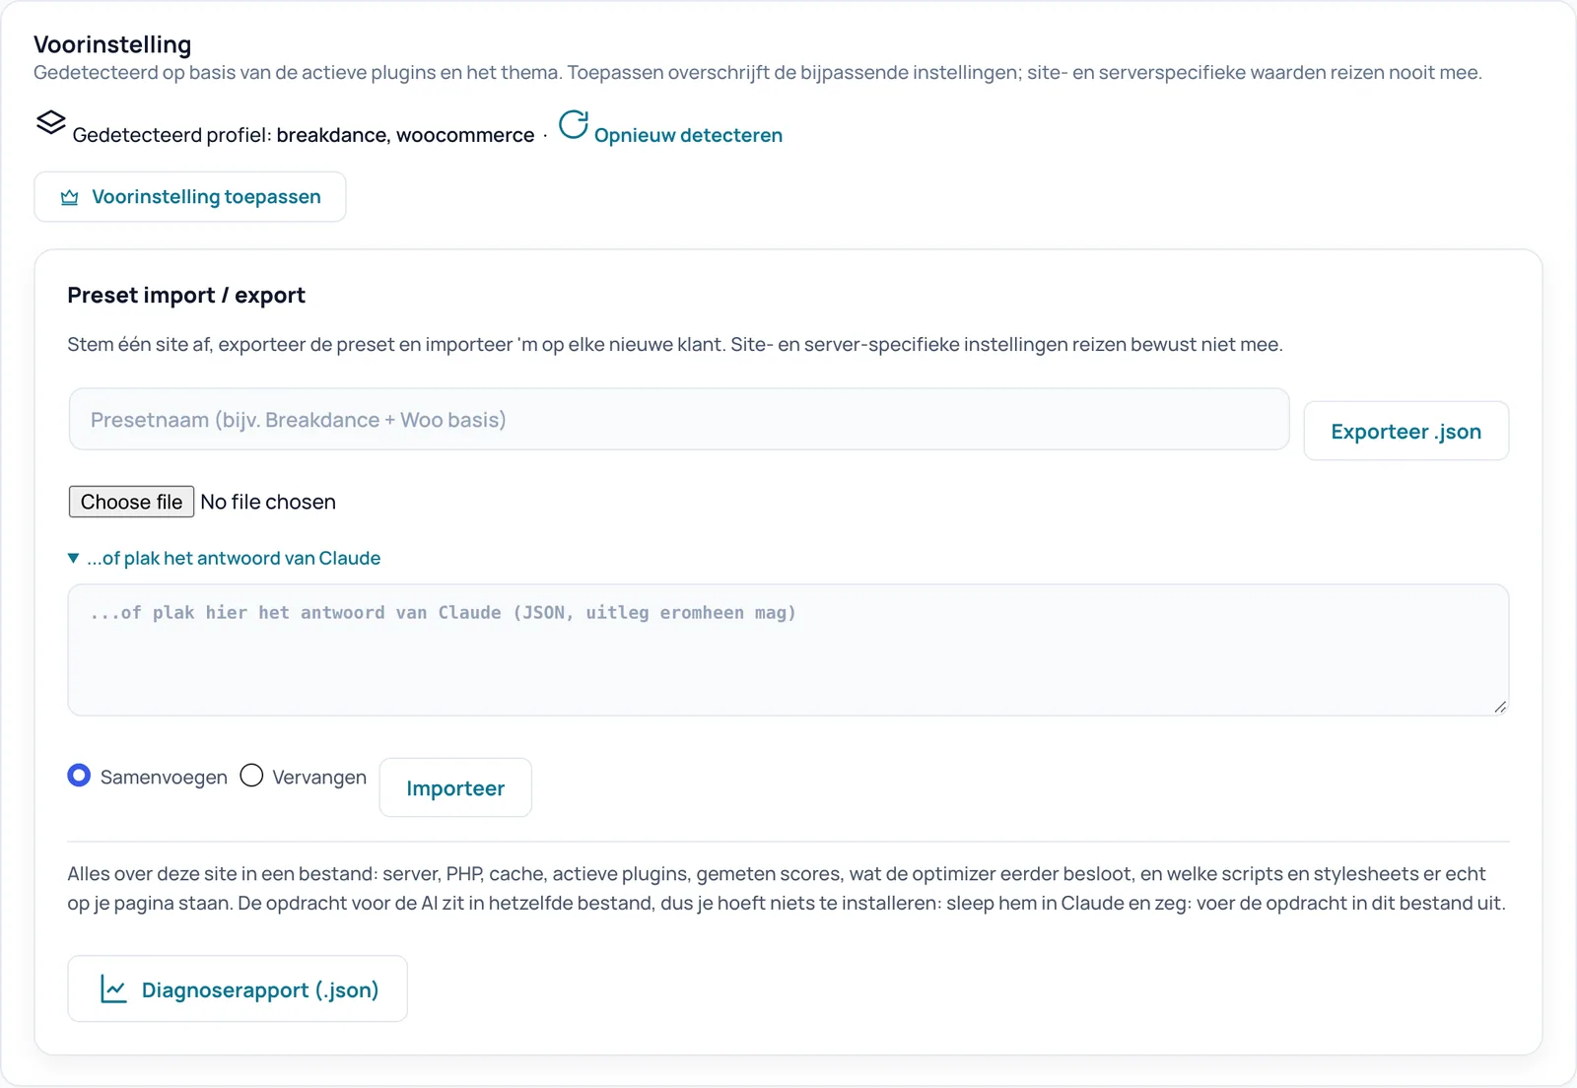Click inside the Claude answer textarea
This screenshot has width=1577, height=1088.
click(x=788, y=649)
